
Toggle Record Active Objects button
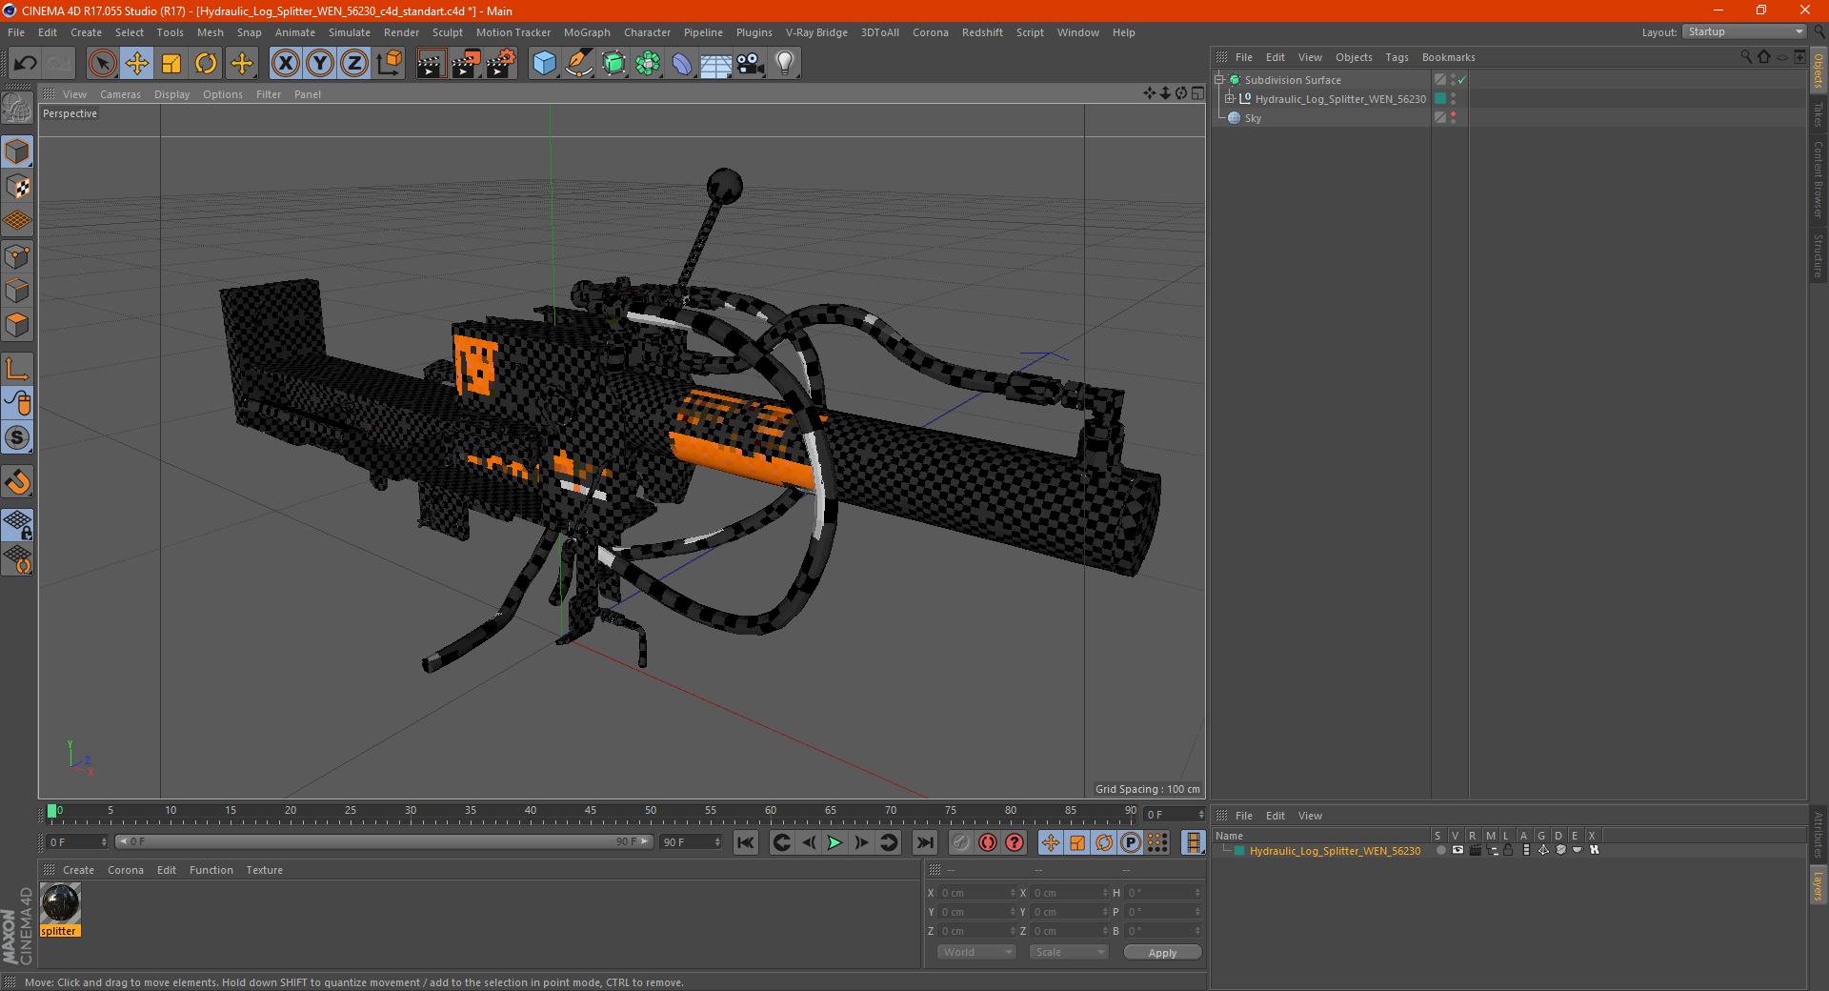click(961, 842)
